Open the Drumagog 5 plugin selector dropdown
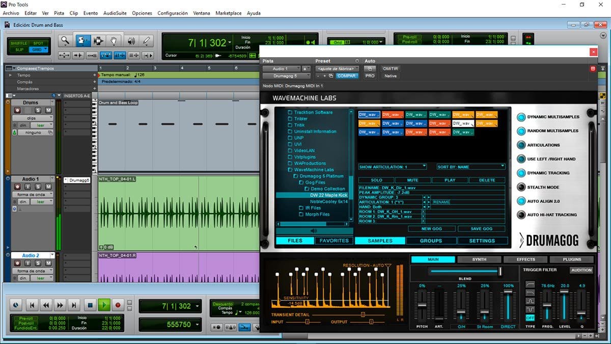 click(286, 76)
